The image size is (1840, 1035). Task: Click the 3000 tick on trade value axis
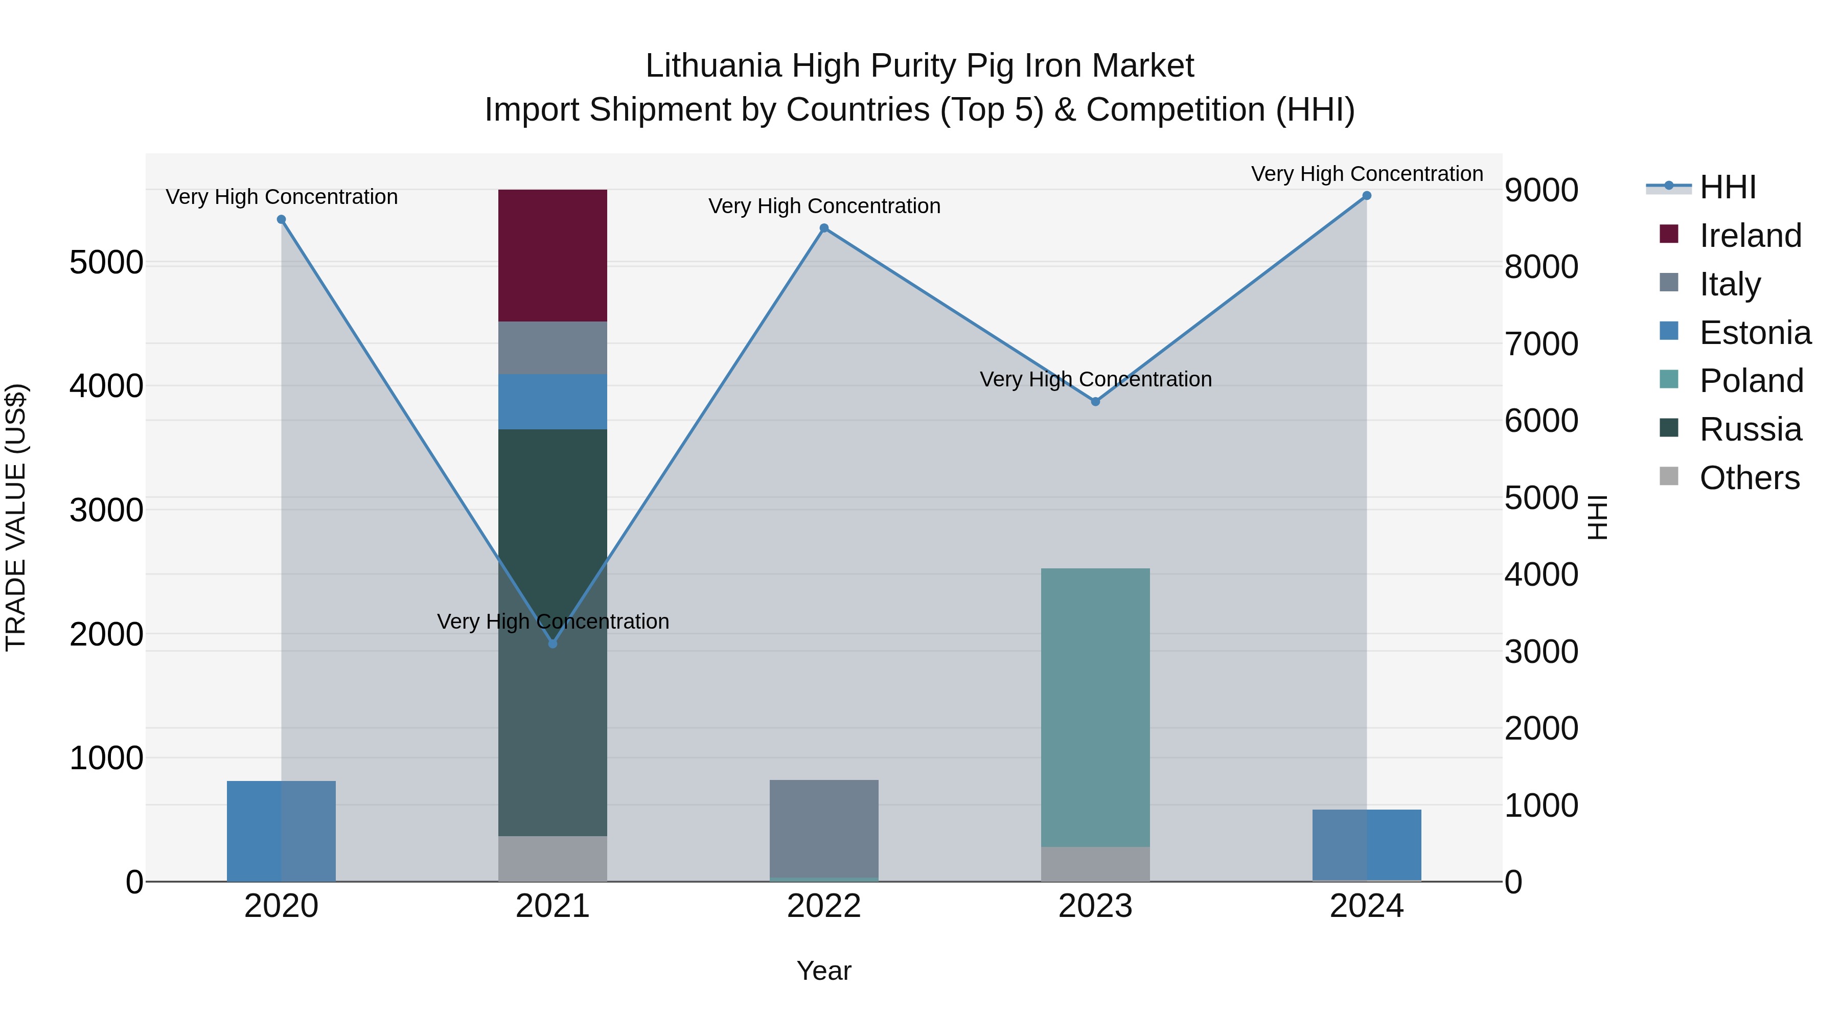click(x=106, y=510)
